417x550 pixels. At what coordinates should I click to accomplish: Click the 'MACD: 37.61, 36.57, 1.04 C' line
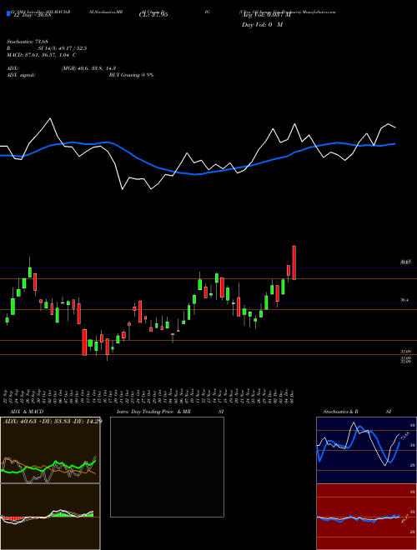click(x=42, y=55)
